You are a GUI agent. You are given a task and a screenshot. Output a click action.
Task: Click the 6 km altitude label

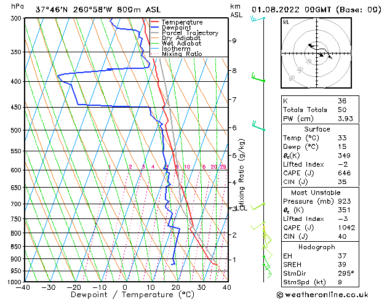coord(234,128)
